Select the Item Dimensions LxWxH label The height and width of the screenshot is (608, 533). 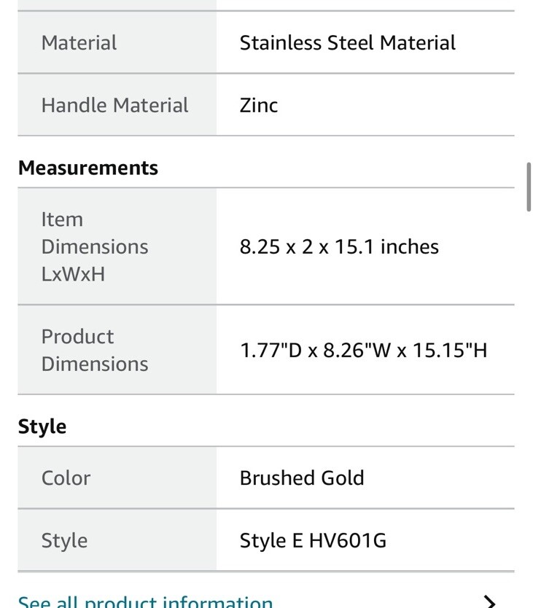[x=95, y=246]
